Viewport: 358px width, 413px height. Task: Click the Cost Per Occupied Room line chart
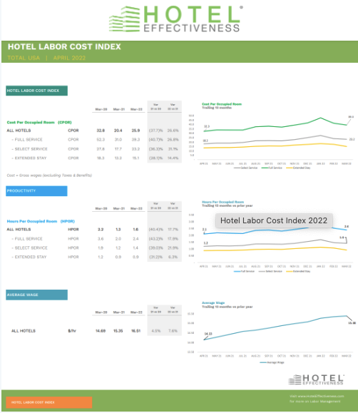tap(271, 137)
